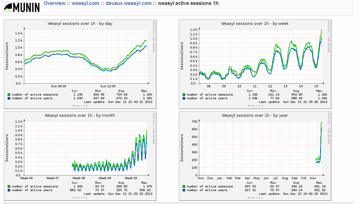Image resolution: width=361 pixels, height=204 pixels.
Task: Click green active sessions swatch in month graph
Action: tap(9, 186)
